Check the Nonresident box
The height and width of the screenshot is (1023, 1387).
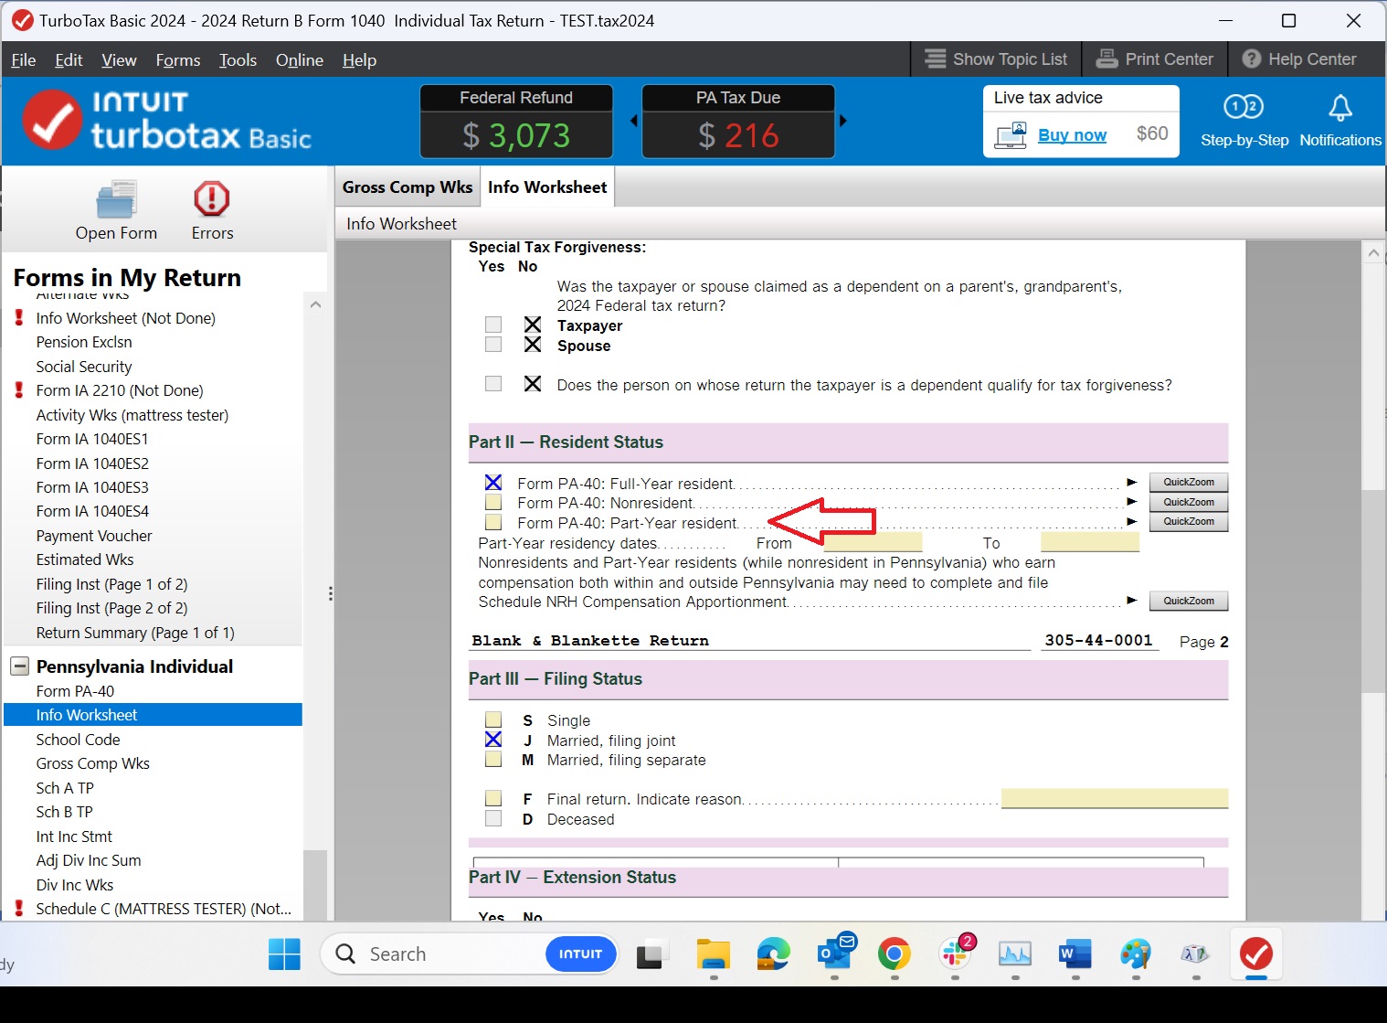[493, 503]
